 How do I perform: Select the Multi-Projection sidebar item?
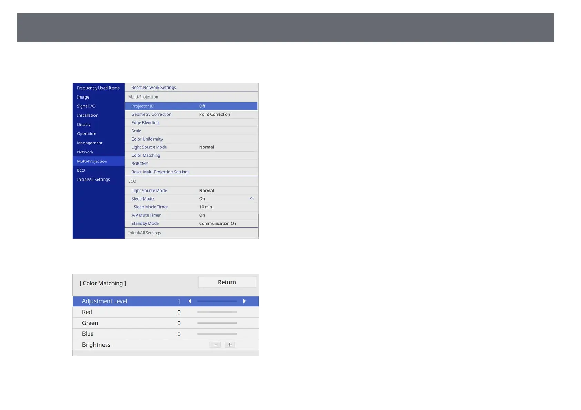coord(98,161)
